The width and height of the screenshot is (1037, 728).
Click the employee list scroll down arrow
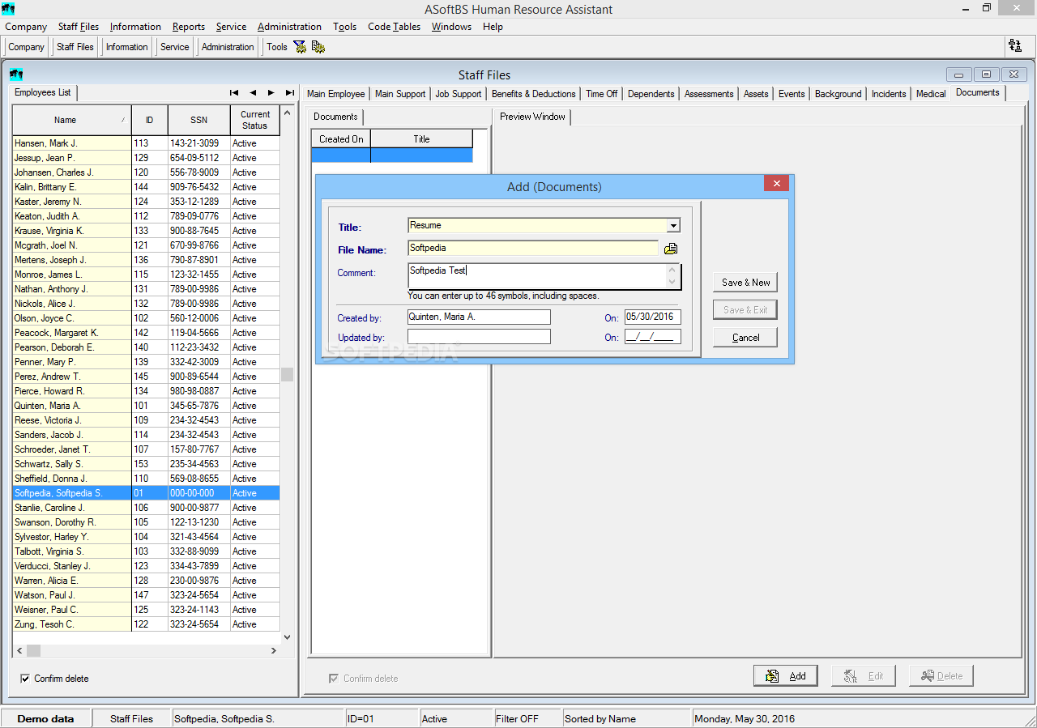click(x=287, y=637)
